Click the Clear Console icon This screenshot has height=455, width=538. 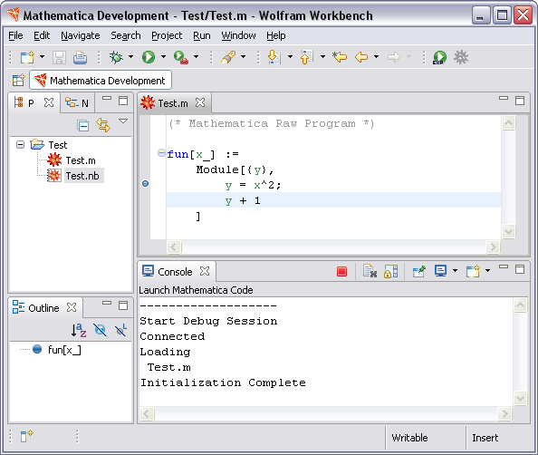coord(370,271)
